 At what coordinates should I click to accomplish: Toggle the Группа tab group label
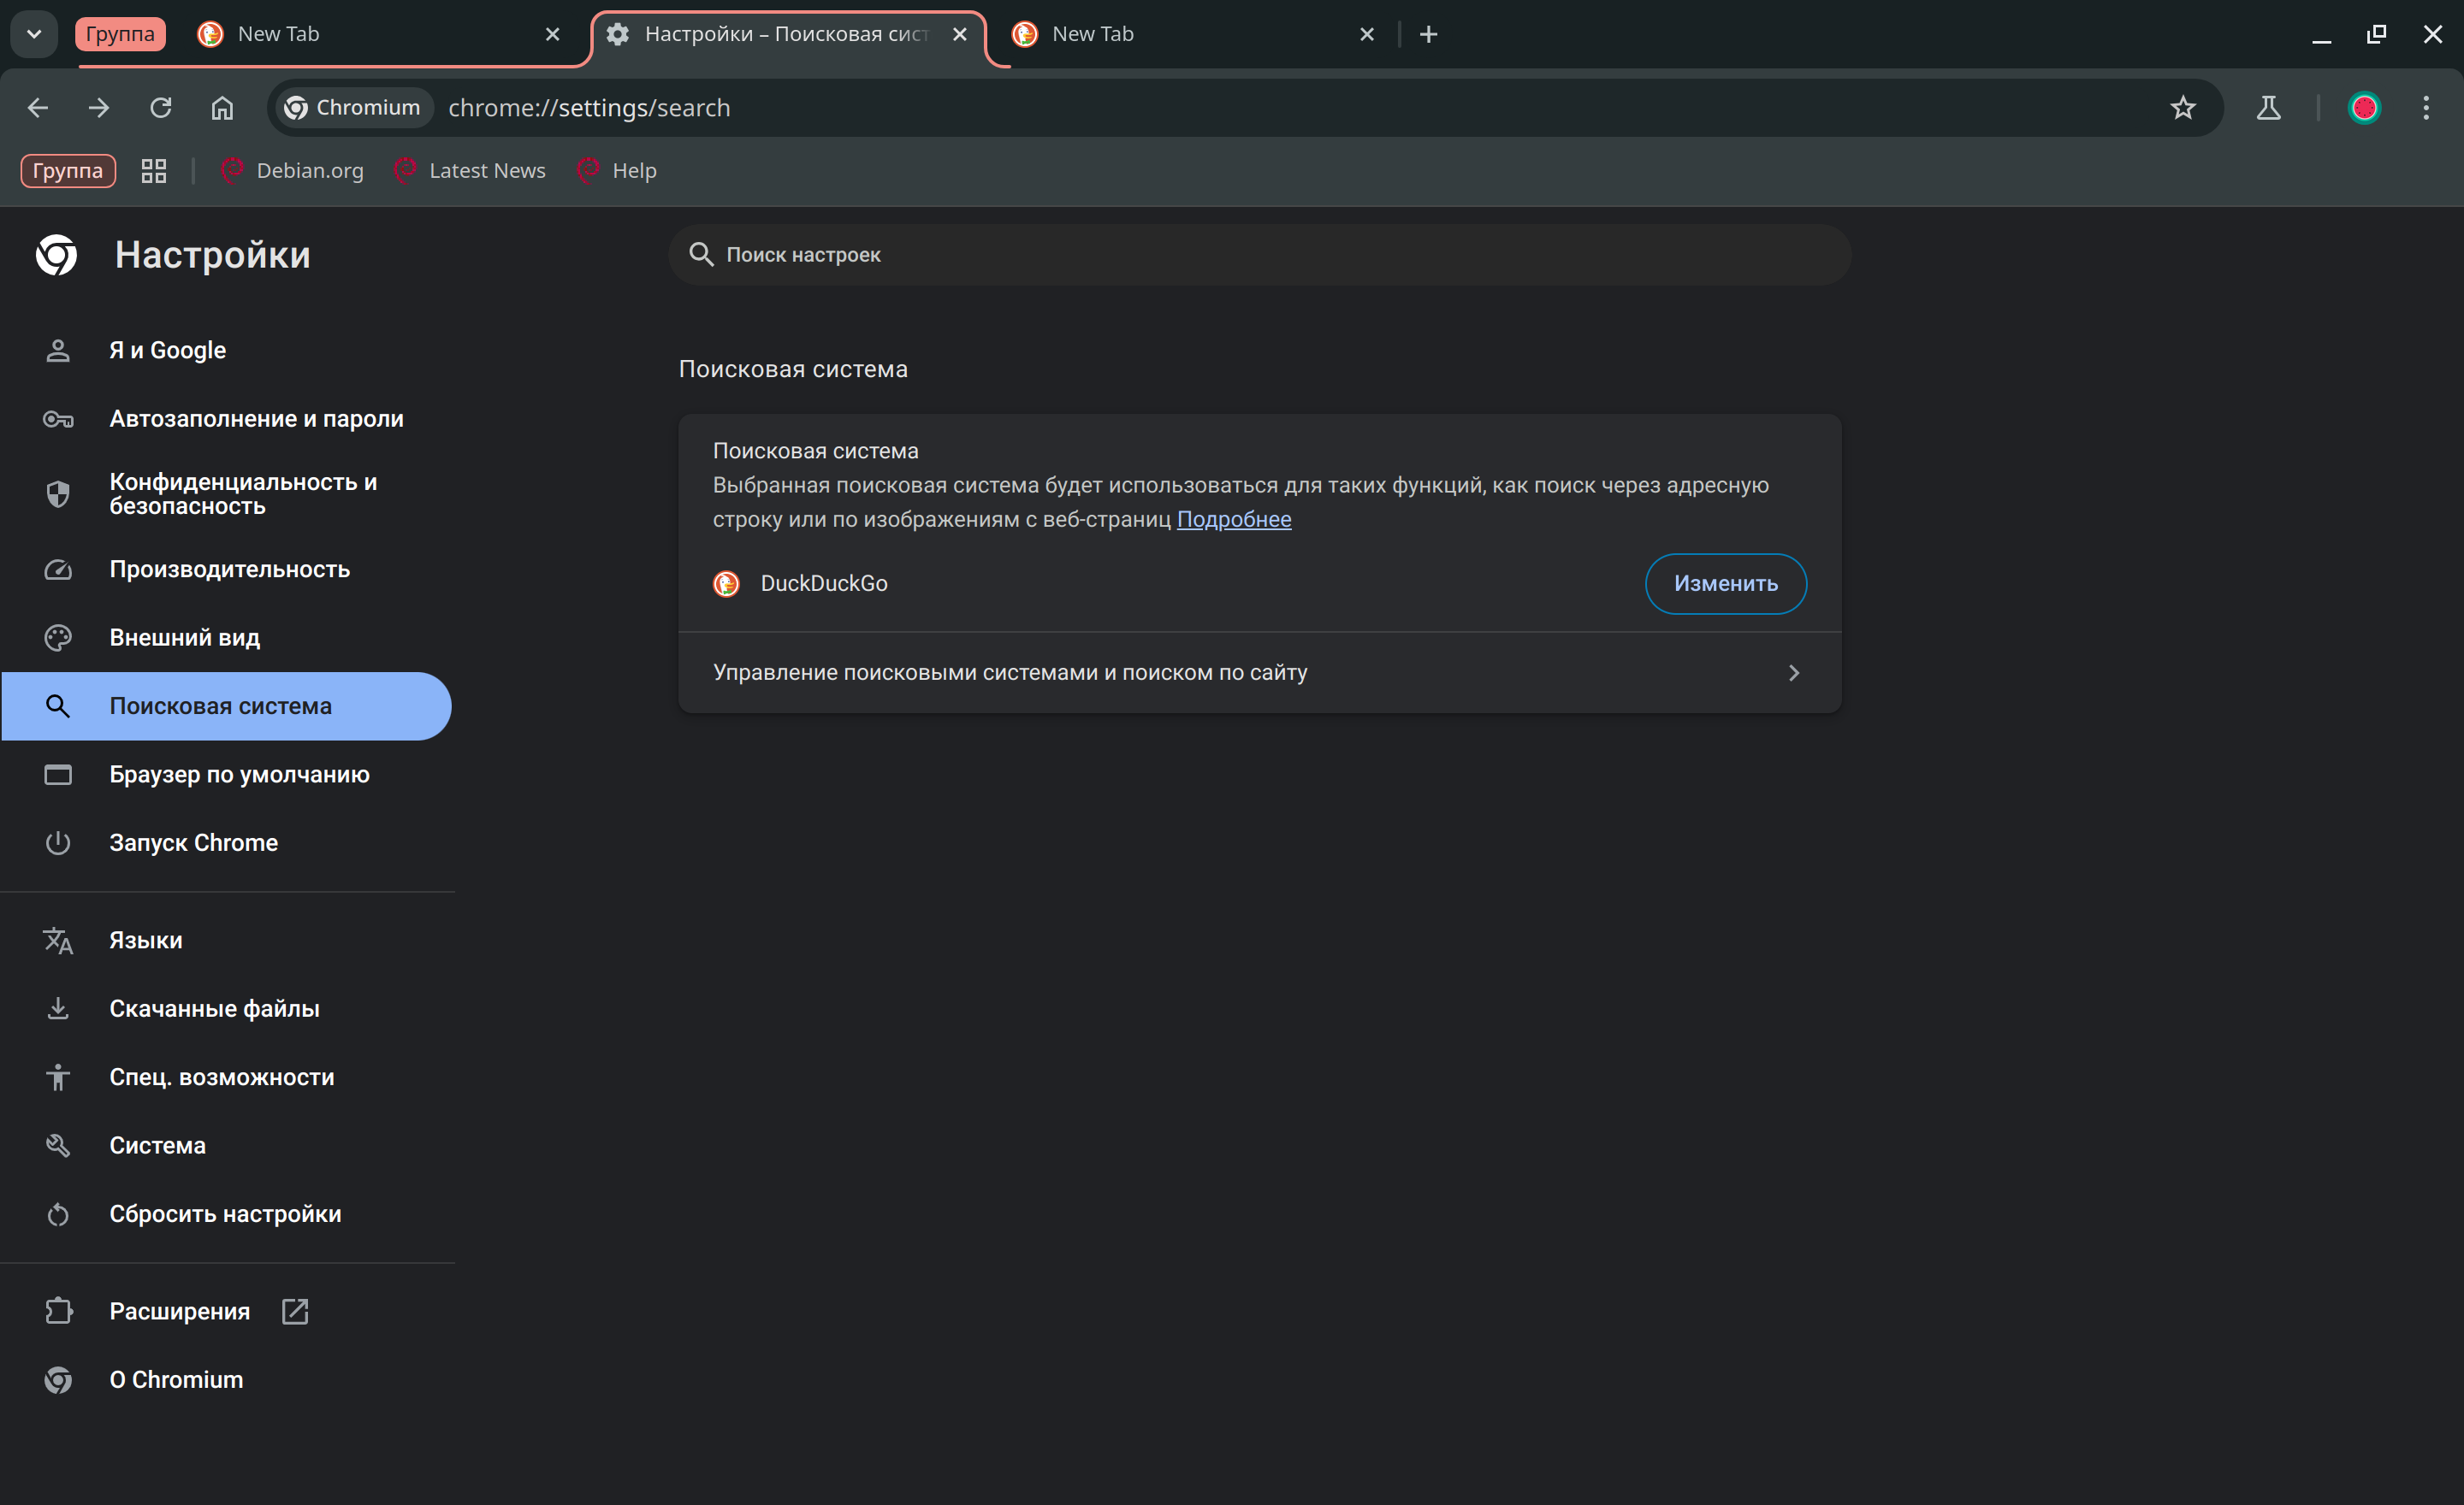point(120,34)
